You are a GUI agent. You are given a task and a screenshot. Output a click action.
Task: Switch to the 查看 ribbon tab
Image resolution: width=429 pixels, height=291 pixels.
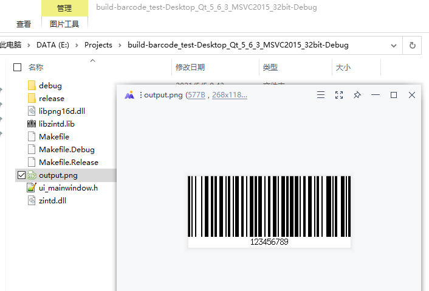point(24,24)
